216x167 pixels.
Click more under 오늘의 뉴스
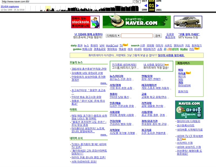tap(104, 83)
